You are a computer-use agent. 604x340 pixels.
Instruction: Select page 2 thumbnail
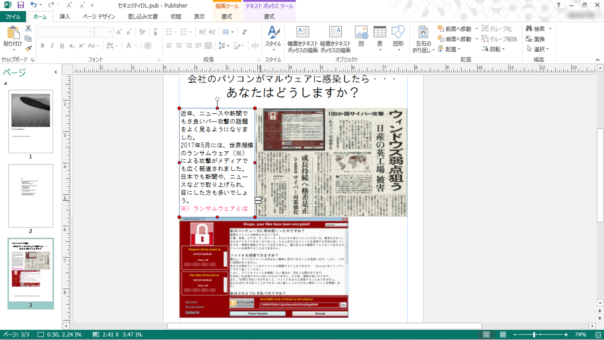pyautogui.click(x=31, y=196)
